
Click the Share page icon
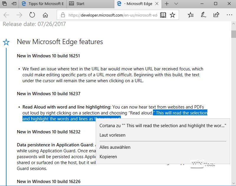pos(216,15)
